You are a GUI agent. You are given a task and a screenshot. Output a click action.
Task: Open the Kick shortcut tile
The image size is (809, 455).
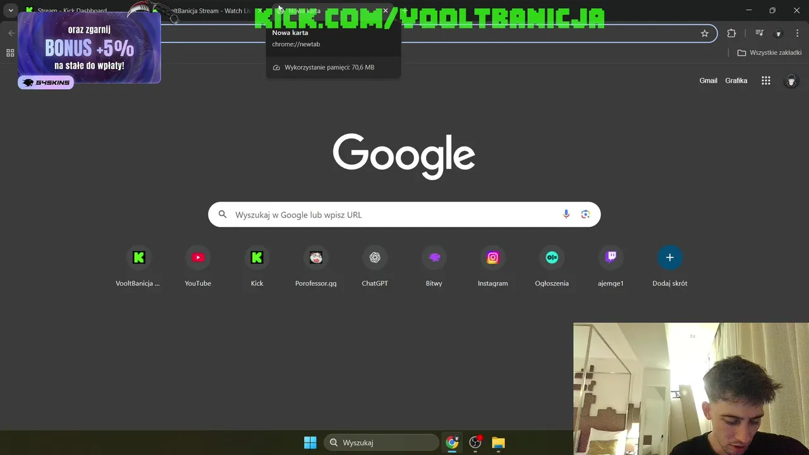click(x=257, y=267)
